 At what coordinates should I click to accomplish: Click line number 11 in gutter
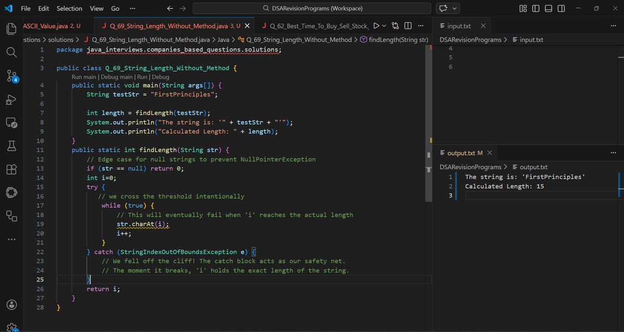40,150
